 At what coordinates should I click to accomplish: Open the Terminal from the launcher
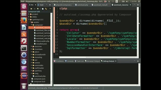tap(24, 48)
